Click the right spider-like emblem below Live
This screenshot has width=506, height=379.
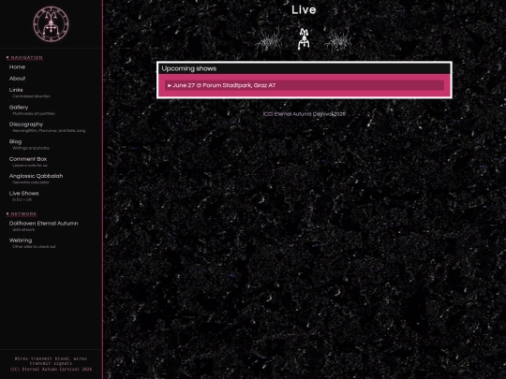point(338,40)
